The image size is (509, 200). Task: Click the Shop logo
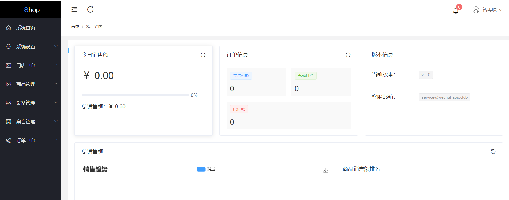tap(32, 10)
